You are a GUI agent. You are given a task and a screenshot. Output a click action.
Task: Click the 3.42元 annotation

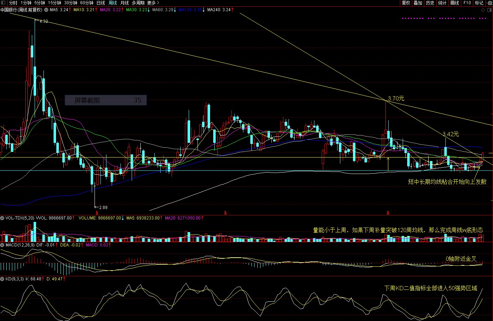[x=451, y=134]
